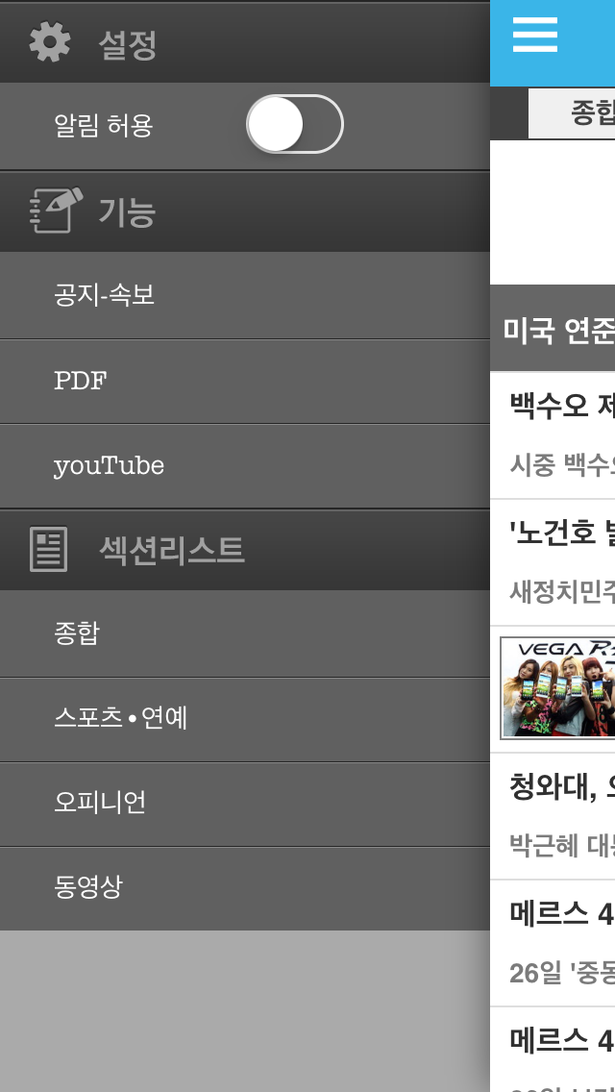
Task: Open the youTube menu item
Action: coord(245,466)
